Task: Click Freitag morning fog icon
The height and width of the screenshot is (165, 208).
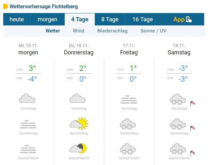Action: tap(129, 100)
